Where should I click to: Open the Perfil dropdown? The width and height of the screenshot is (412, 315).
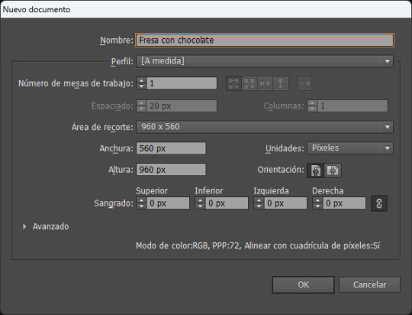(x=265, y=61)
